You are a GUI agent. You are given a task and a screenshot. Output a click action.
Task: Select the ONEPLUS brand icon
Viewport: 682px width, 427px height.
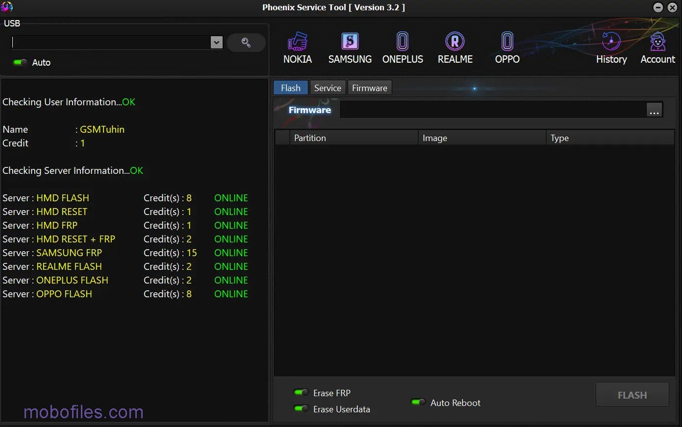point(403,48)
